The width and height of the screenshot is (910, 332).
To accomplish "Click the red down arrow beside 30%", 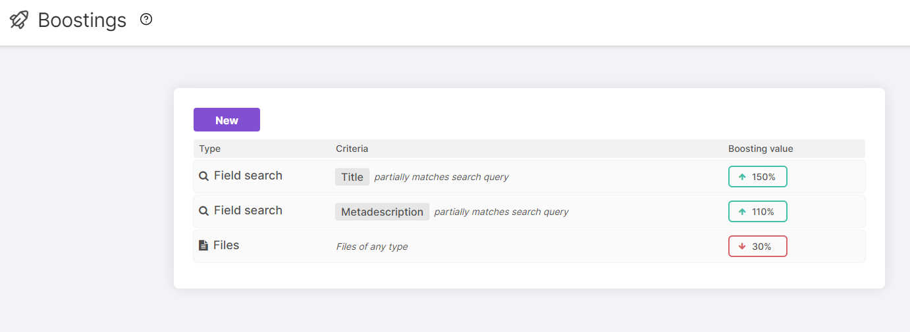I will coord(742,247).
